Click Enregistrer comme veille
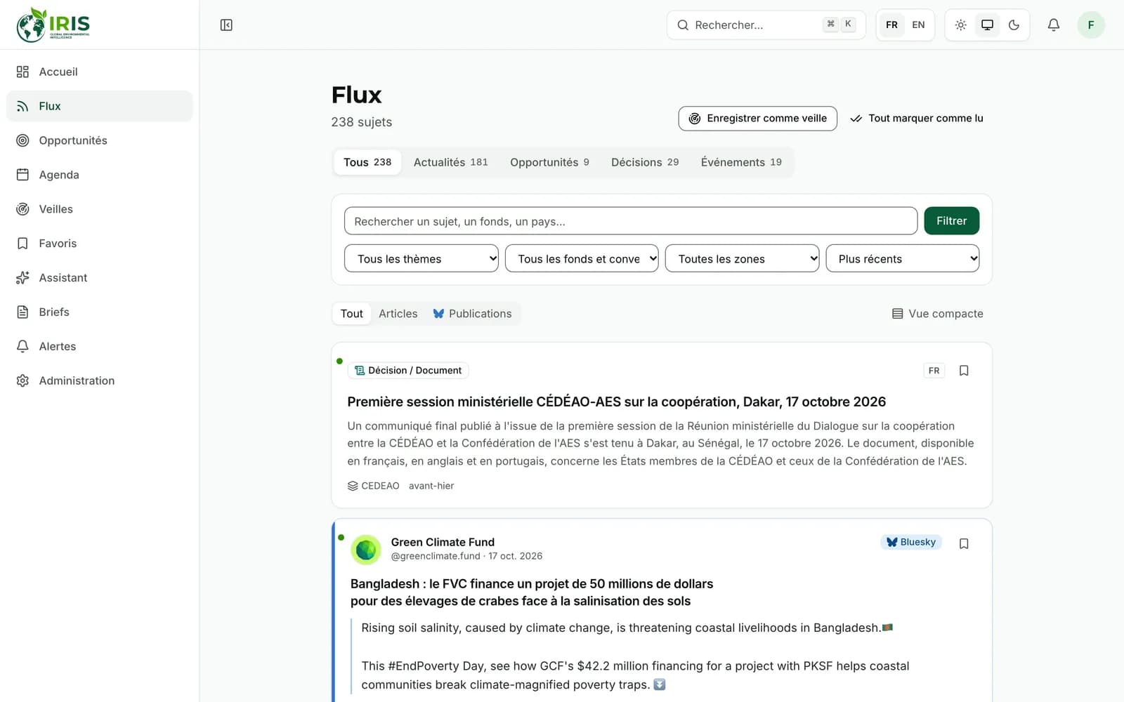1124x702 pixels. (757, 119)
